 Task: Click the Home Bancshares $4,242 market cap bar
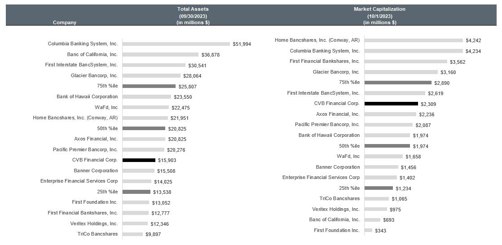point(414,40)
